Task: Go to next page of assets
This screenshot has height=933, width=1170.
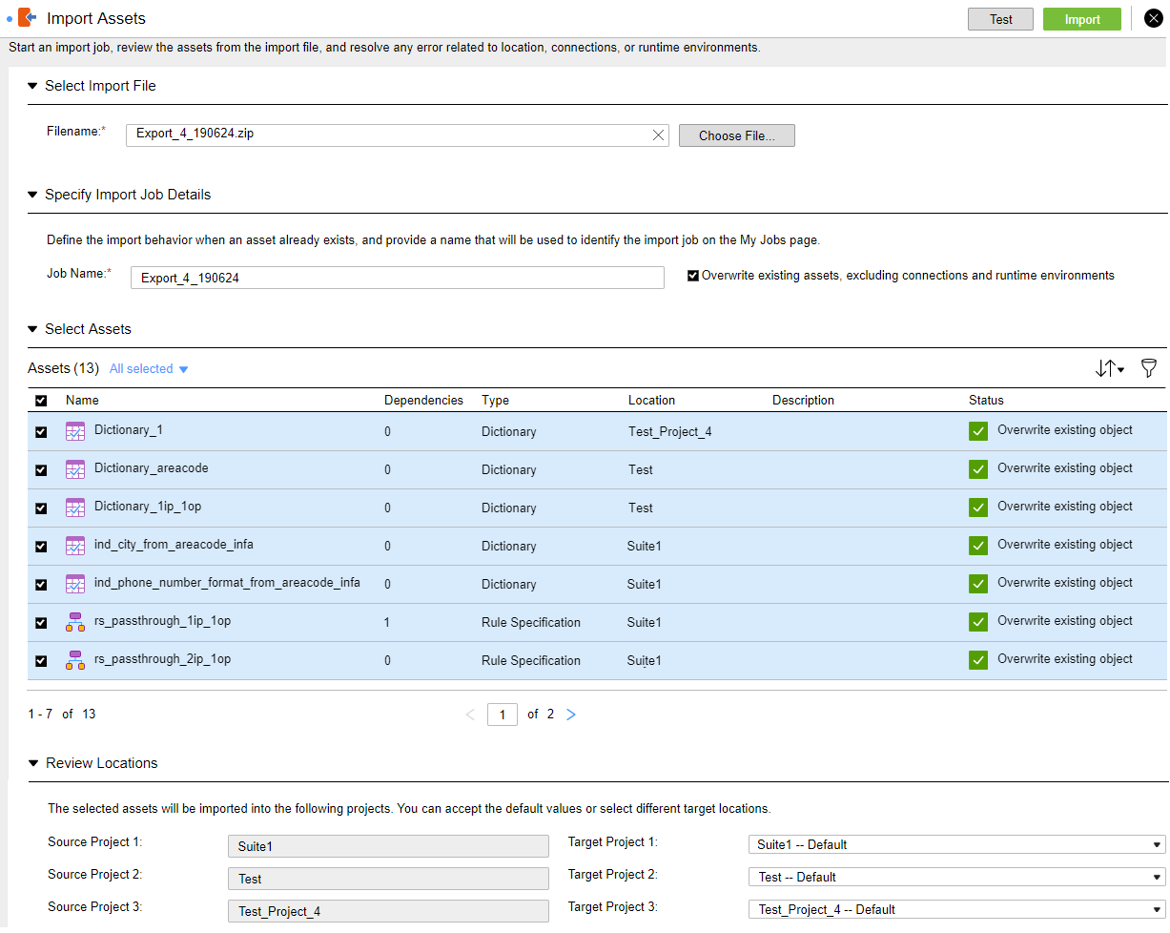Action: click(571, 715)
